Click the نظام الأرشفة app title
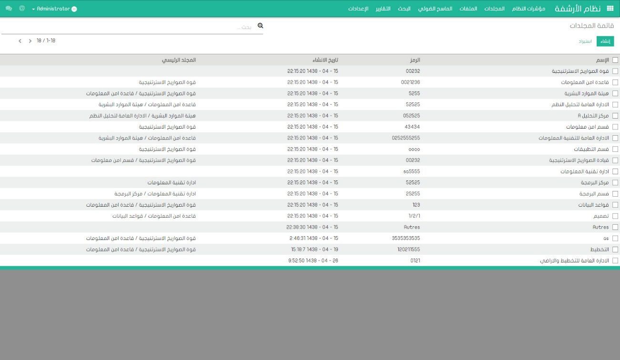The width and height of the screenshot is (620, 360). pos(578,9)
